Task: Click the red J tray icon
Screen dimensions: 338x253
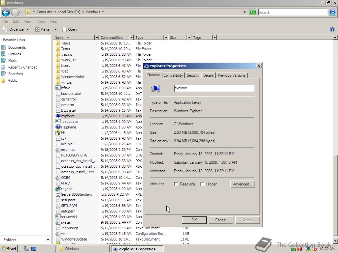Action: point(300,249)
